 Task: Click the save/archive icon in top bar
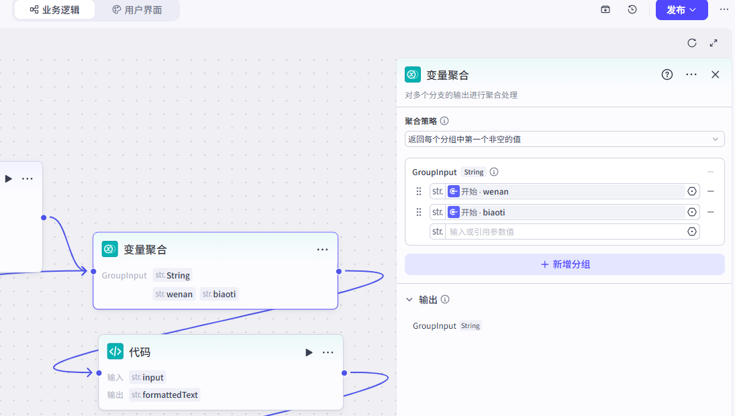[605, 10]
